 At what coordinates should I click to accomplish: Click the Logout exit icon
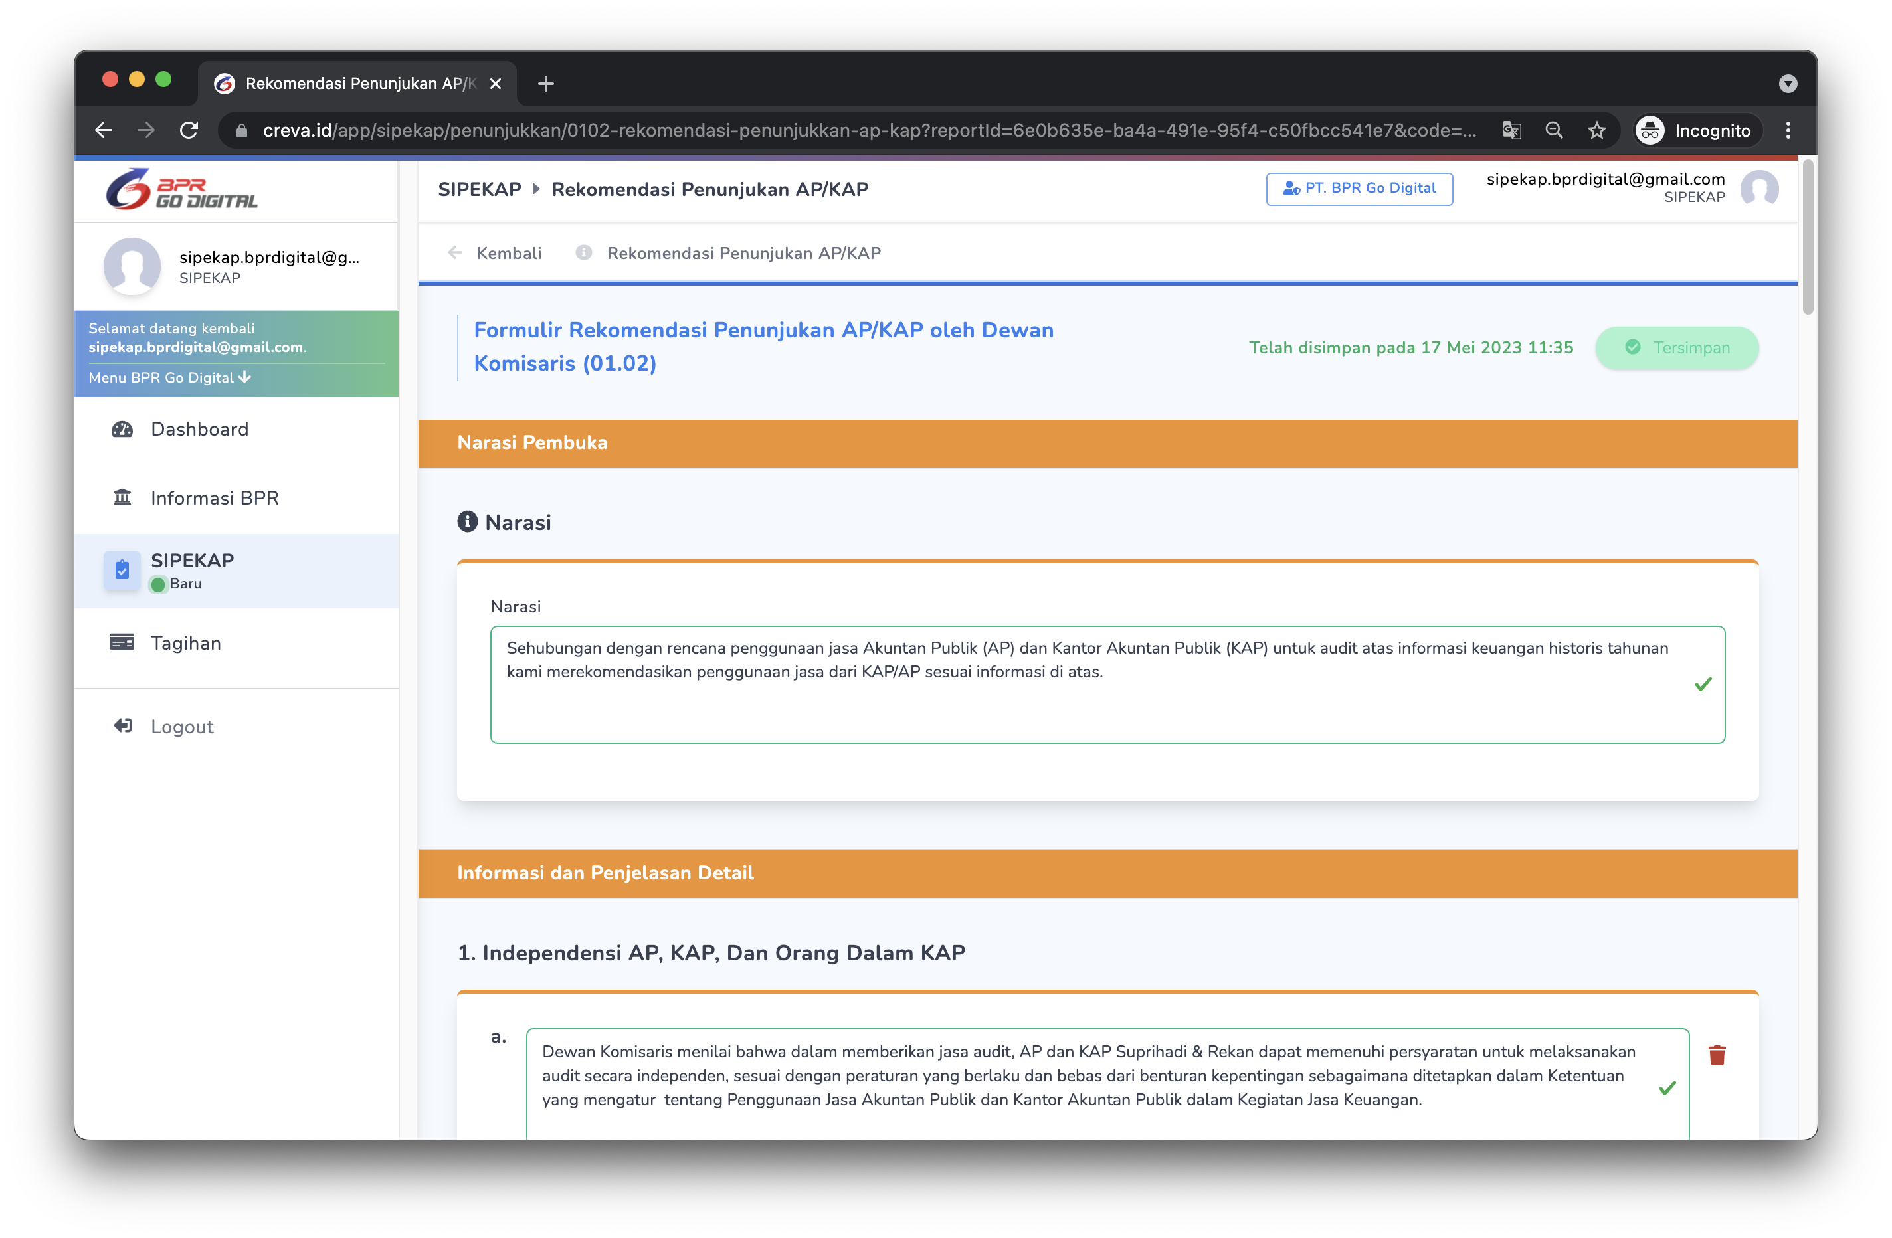tap(122, 725)
